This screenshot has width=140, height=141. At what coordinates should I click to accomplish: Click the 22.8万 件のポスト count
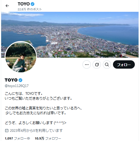click(30, 9)
